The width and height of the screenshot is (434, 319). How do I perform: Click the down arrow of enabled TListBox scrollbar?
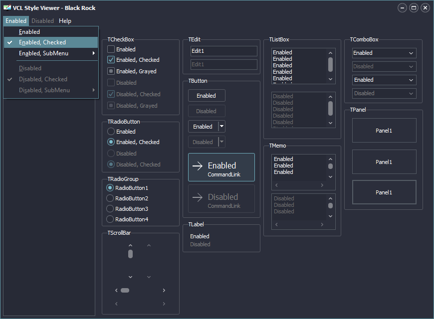[x=330, y=79]
